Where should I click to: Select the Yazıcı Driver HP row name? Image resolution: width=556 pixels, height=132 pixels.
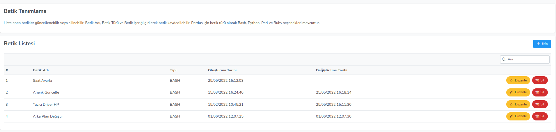[46, 105]
